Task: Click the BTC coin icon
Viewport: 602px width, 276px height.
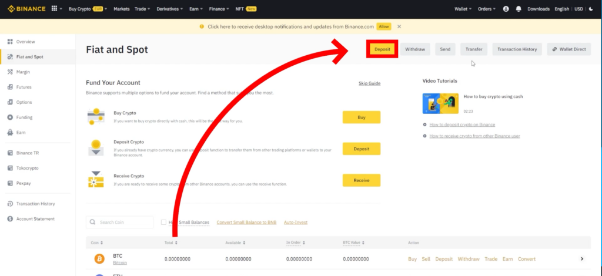Action: 99,259
